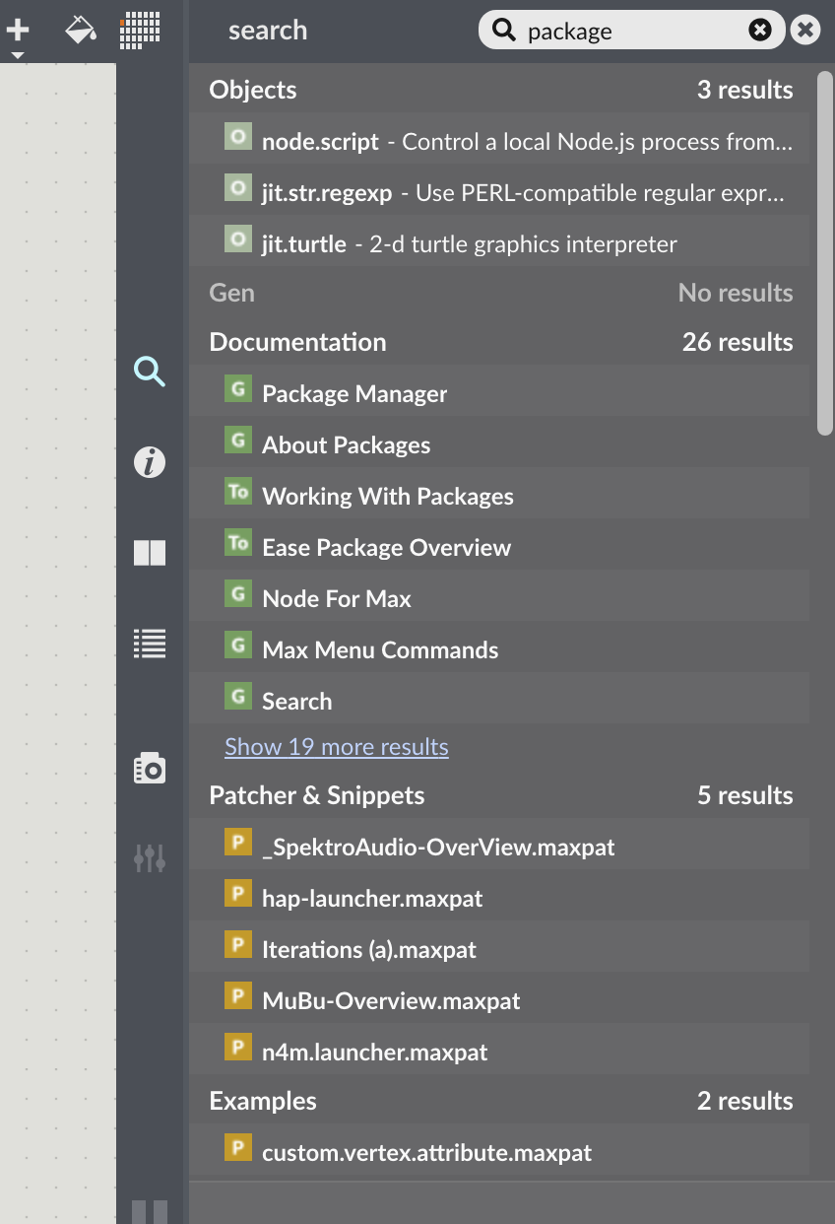Open the node.script object result
The width and height of the screenshot is (835, 1224).
(x=499, y=141)
